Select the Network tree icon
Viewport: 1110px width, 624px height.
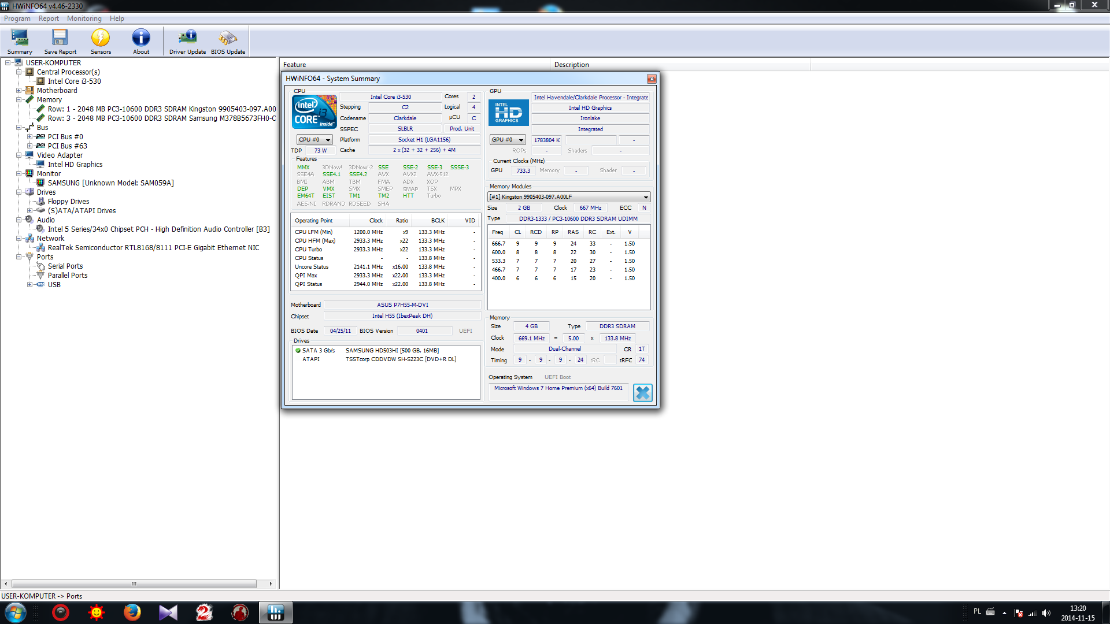(30, 239)
